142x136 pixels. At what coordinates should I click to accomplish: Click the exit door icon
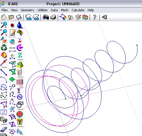(x=104, y=17)
